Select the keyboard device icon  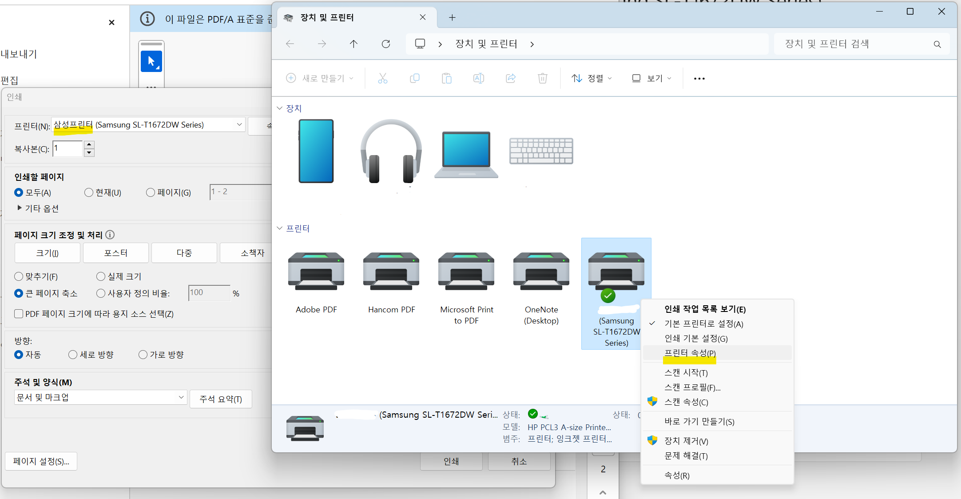[x=541, y=151]
